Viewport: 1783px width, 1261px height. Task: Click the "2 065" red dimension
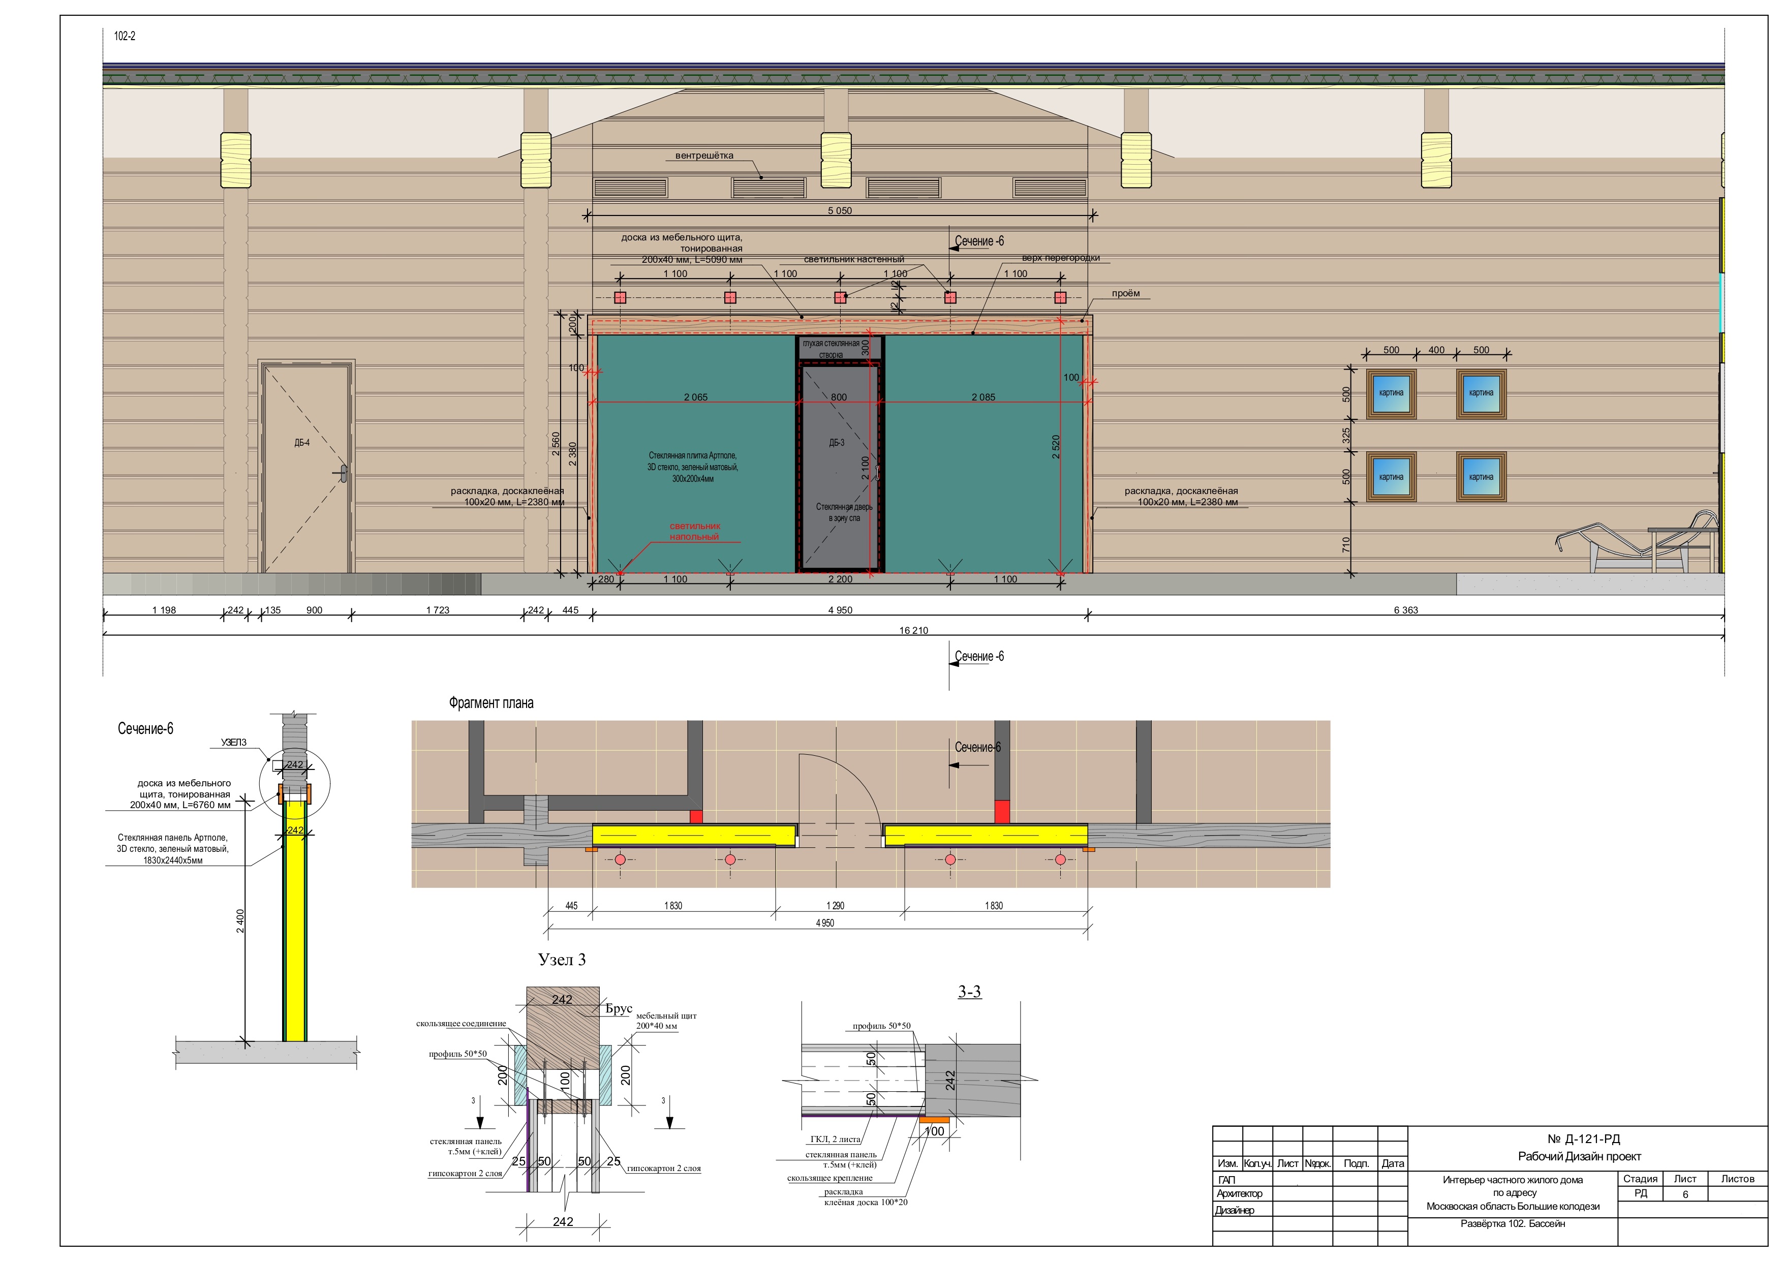point(696,397)
